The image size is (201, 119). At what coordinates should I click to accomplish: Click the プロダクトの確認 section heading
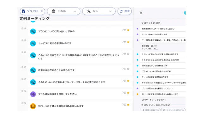pyautogui.click(x=151, y=23)
